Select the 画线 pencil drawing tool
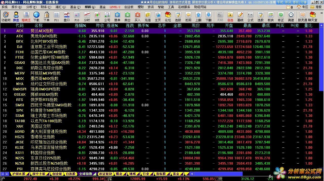This screenshot has height=181, width=324. [240, 16]
